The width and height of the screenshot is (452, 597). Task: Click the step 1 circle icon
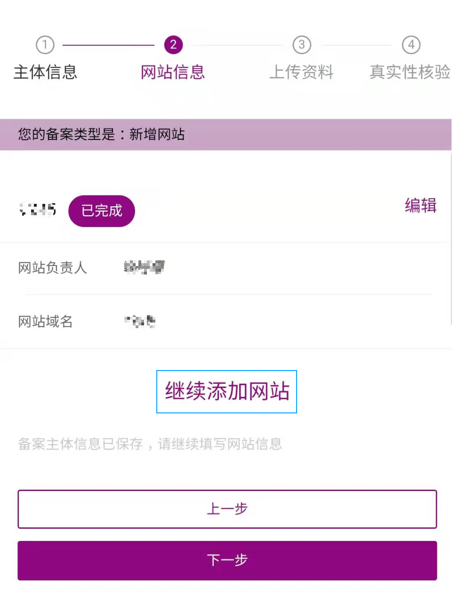coord(45,45)
